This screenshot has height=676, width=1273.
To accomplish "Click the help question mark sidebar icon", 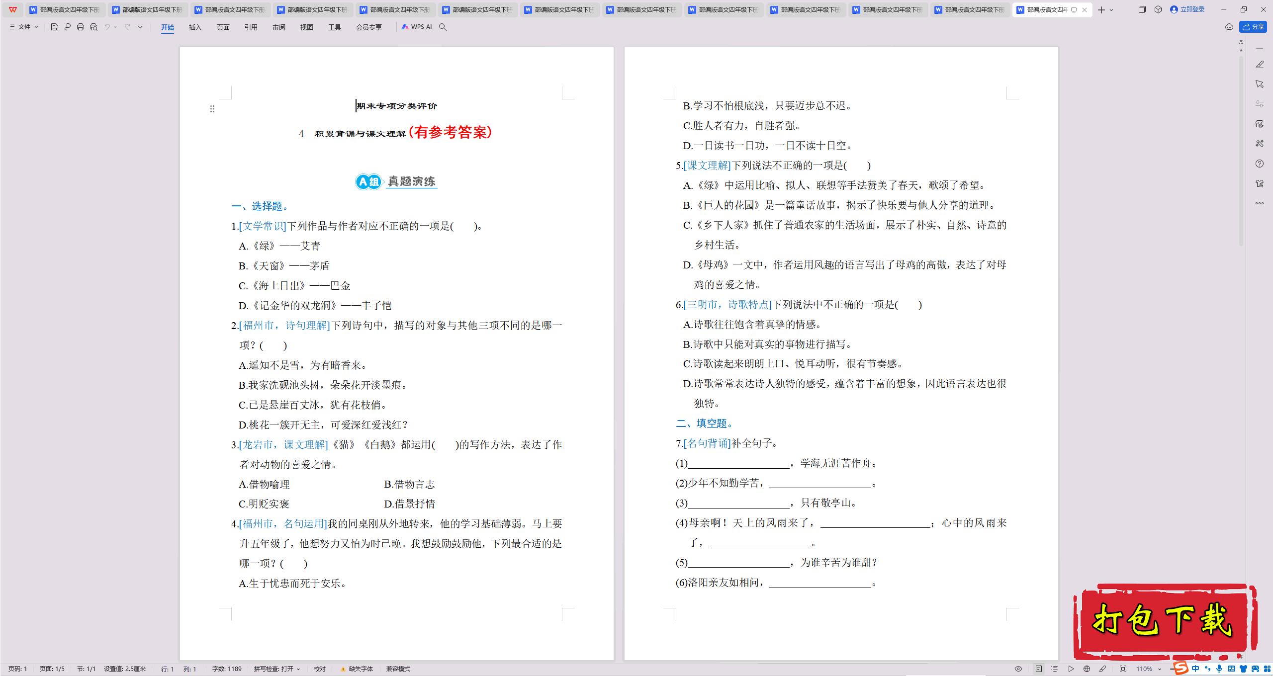I will tap(1259, 164).
